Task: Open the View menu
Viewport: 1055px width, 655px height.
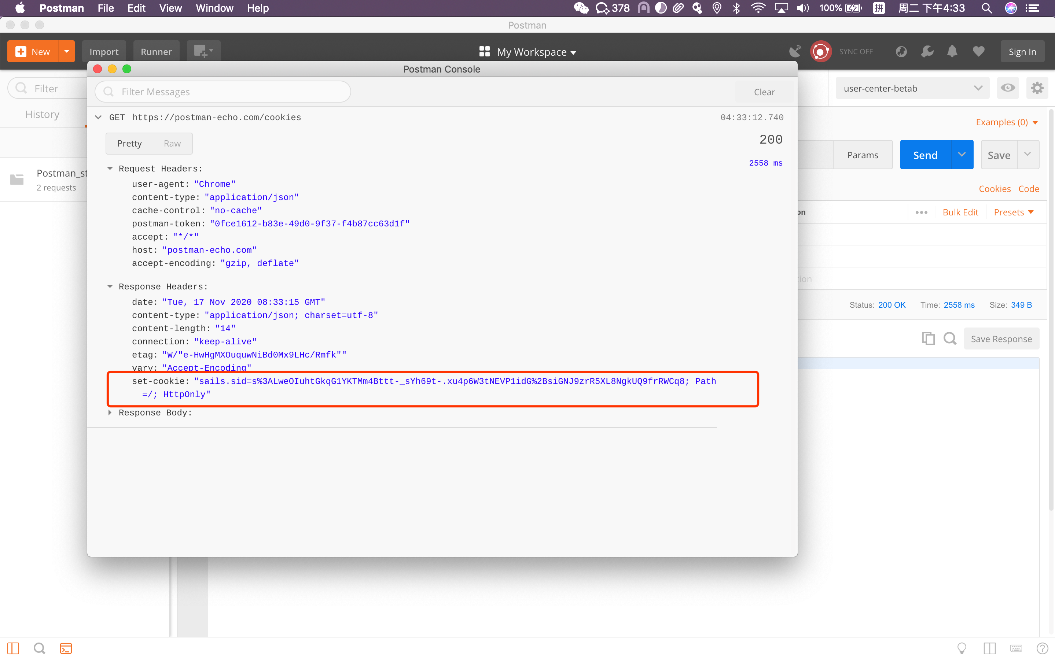Action: point(170,8)
